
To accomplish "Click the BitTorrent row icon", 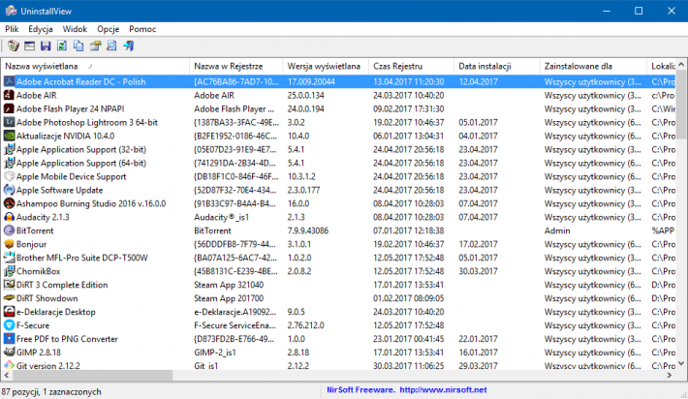I will [9, 230].
